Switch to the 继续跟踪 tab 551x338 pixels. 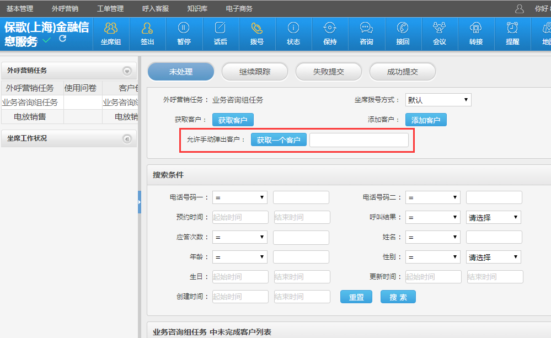click(254, 72)
